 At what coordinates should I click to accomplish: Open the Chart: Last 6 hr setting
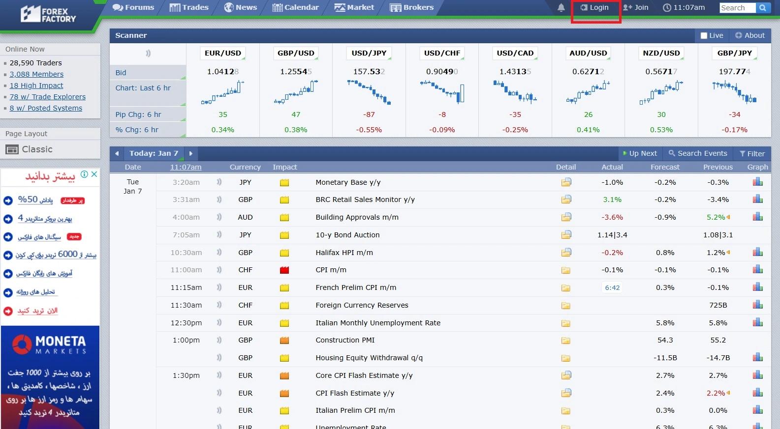[148, 92]
